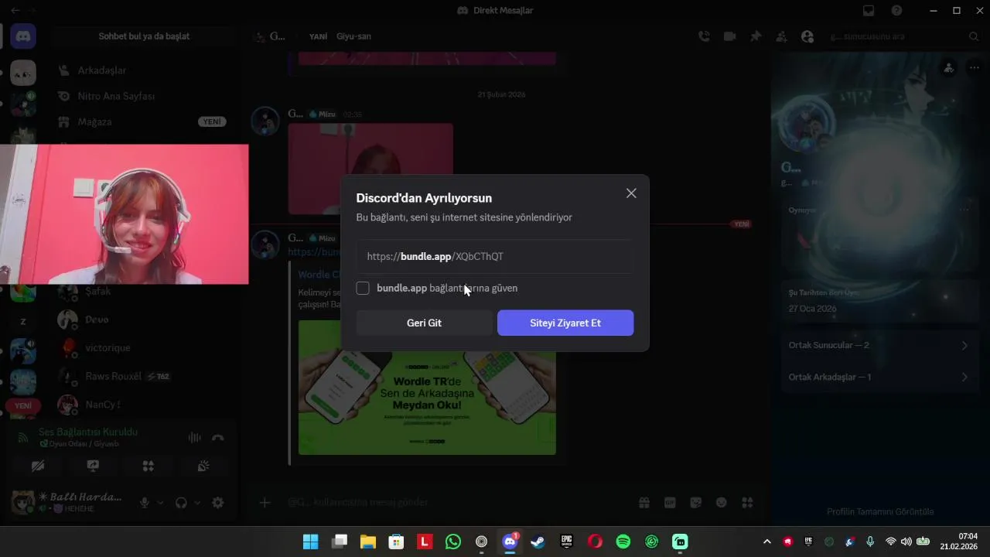
Task: Disconnect from the voice channel
Action: (218, 437)
